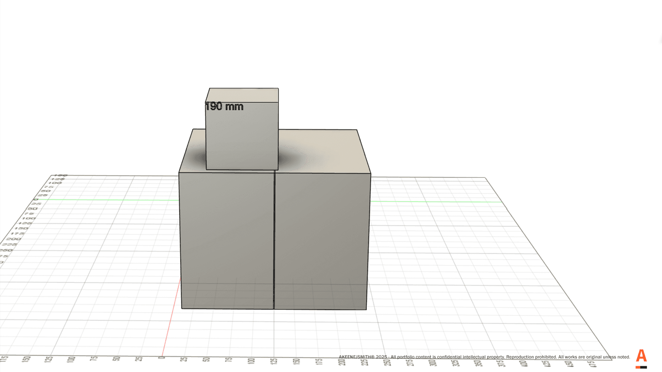This screenshot has height=372, width=662.
Task: Click the 175 label at the bottom ruler's far left
Action: [4, 359]
